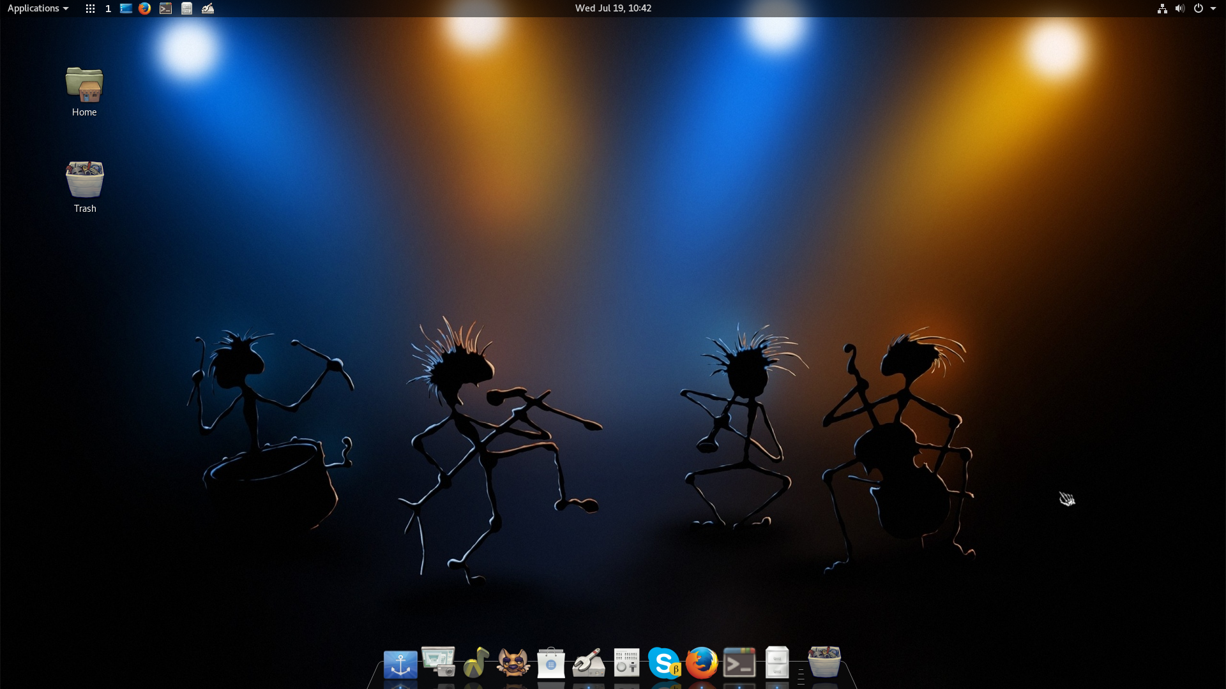Open the power system menu arrow
1226x689 pixels.
pos(1213,8)
